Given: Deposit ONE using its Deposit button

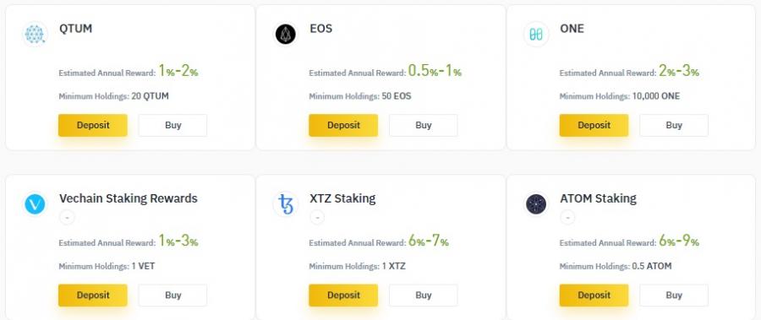Looking at the screenshot, I should click(x=594, y=125).
